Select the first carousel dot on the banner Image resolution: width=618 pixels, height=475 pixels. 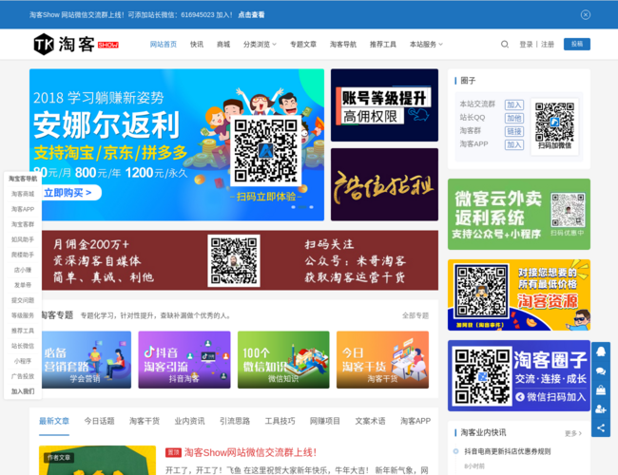coord(293,207)
